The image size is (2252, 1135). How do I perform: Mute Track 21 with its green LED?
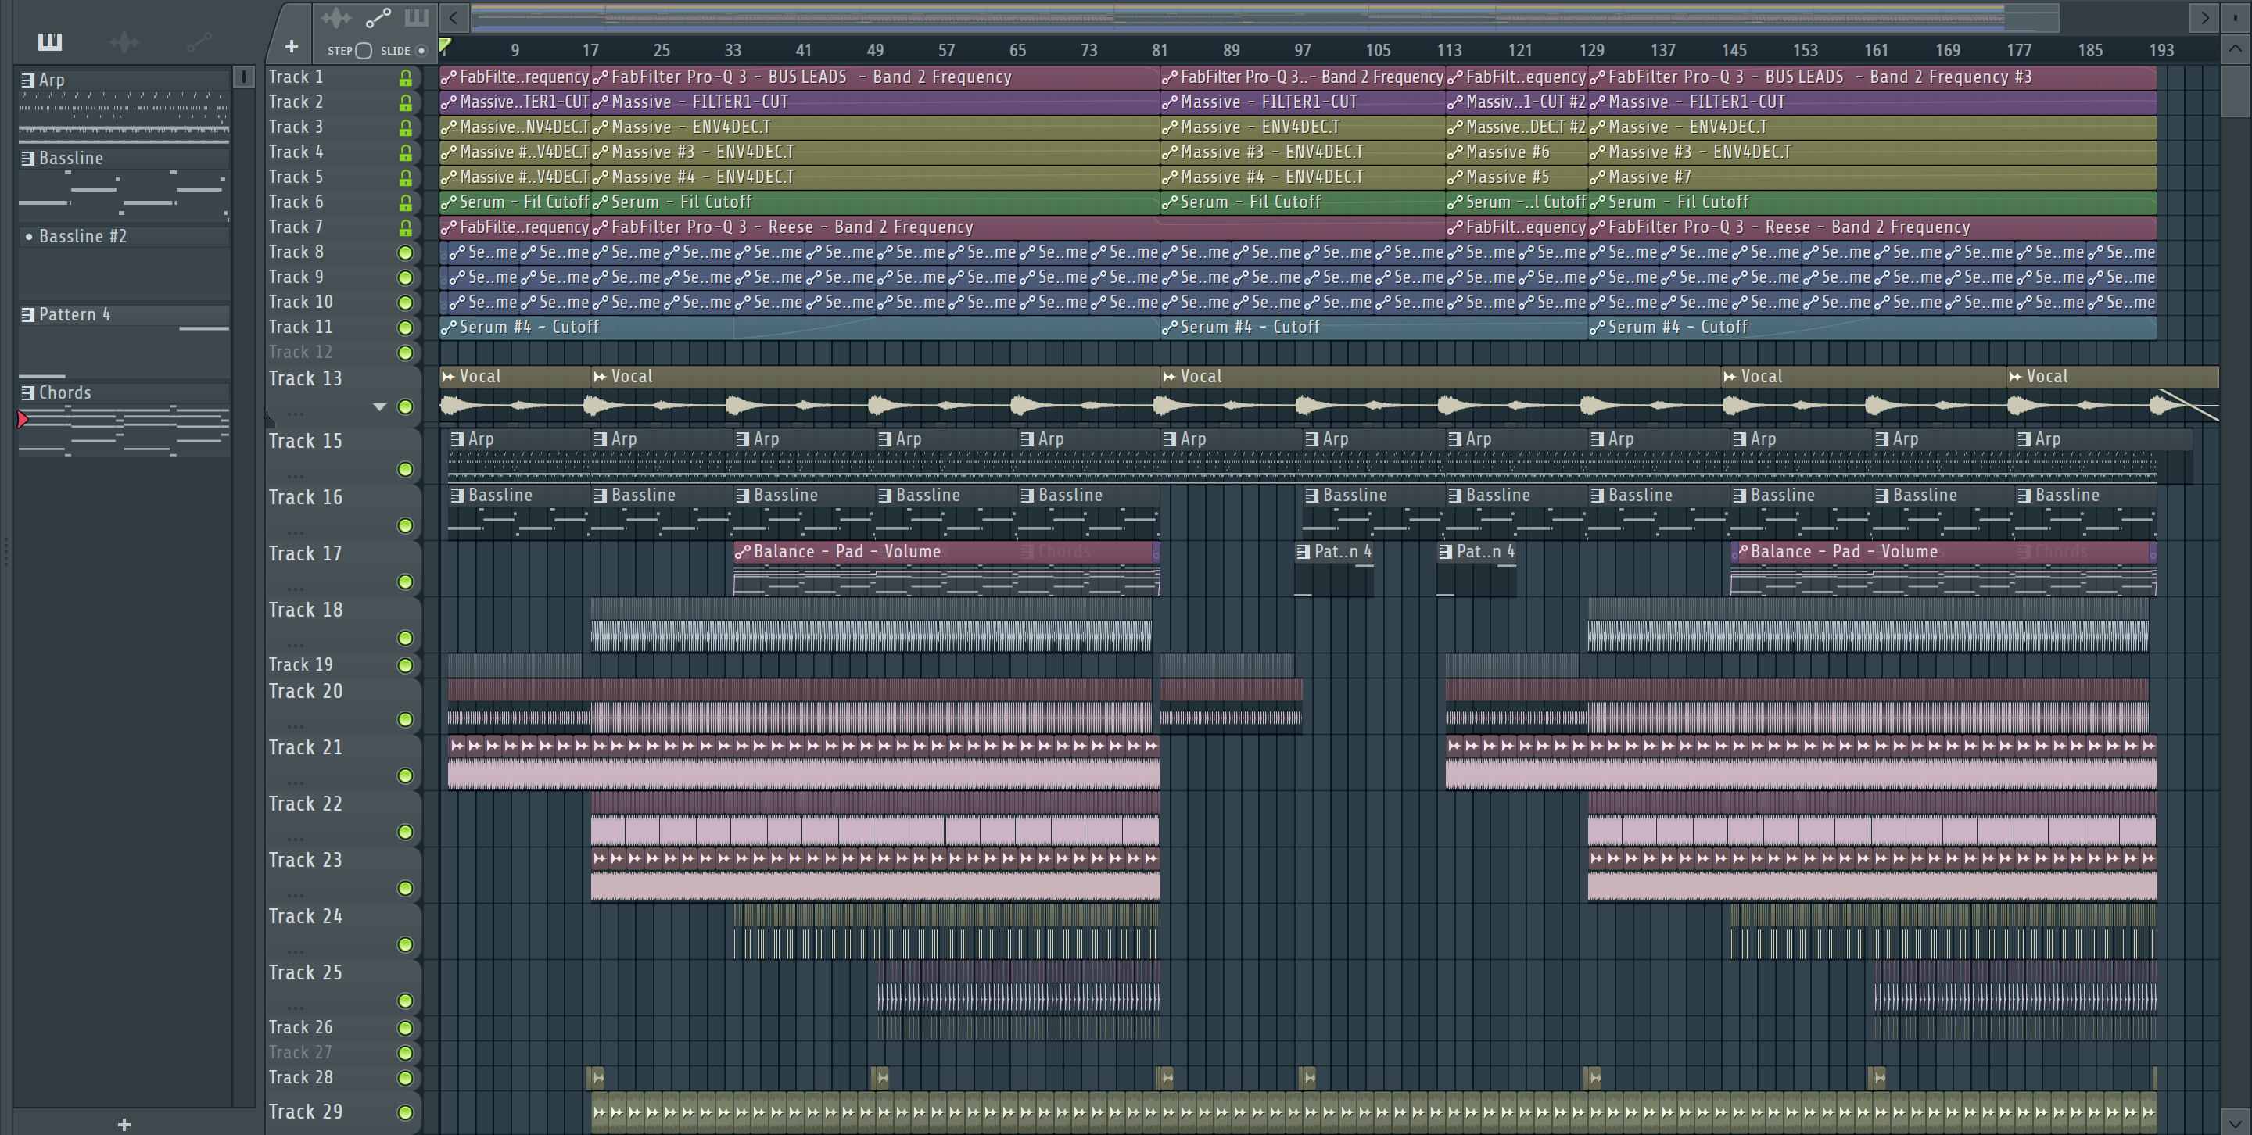point(406,775)
